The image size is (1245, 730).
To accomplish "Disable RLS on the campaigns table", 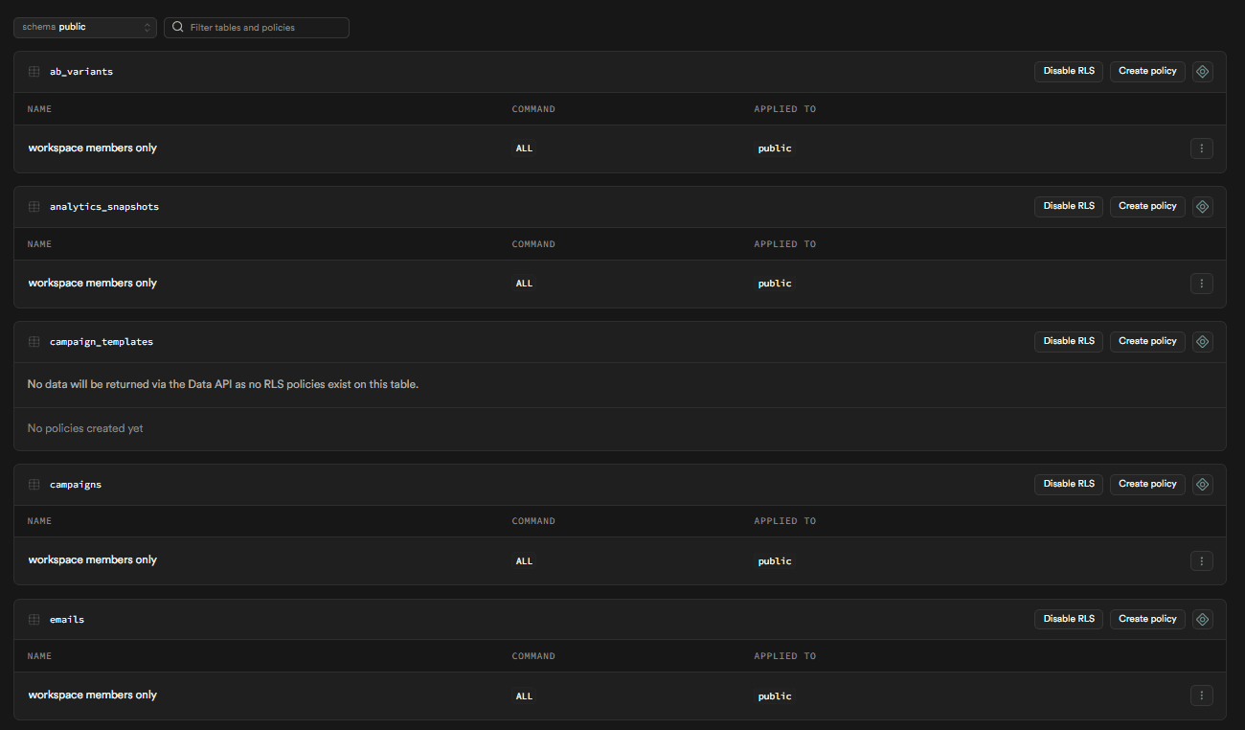I will 1069,484.
